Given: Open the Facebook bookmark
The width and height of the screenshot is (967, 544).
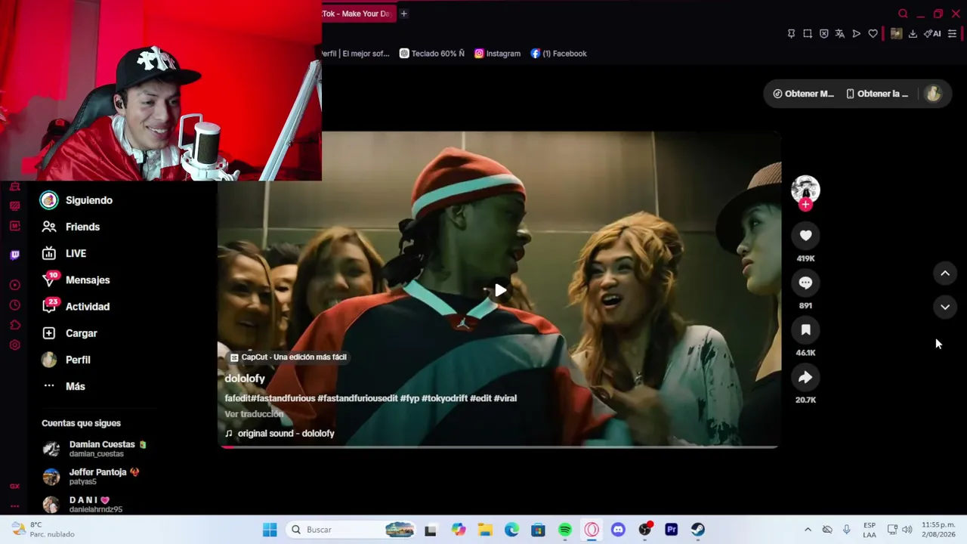Looking at the screenshot, I should click(x=558, y=54).
